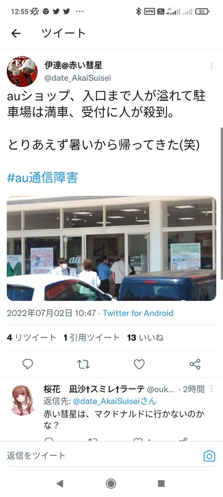Tap the Android recent apps square button
The height and width of the screenshot is (497, 223).
[161, 483]
